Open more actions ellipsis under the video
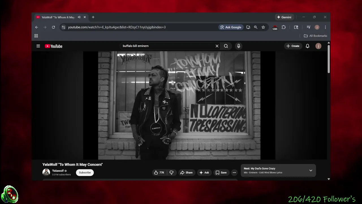Viewport: 362px width, 204px height. pos(234,173)
